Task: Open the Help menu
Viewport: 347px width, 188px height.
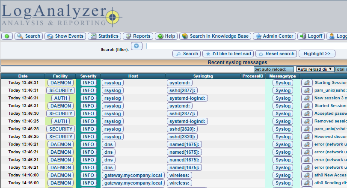Action: (166, 36)
